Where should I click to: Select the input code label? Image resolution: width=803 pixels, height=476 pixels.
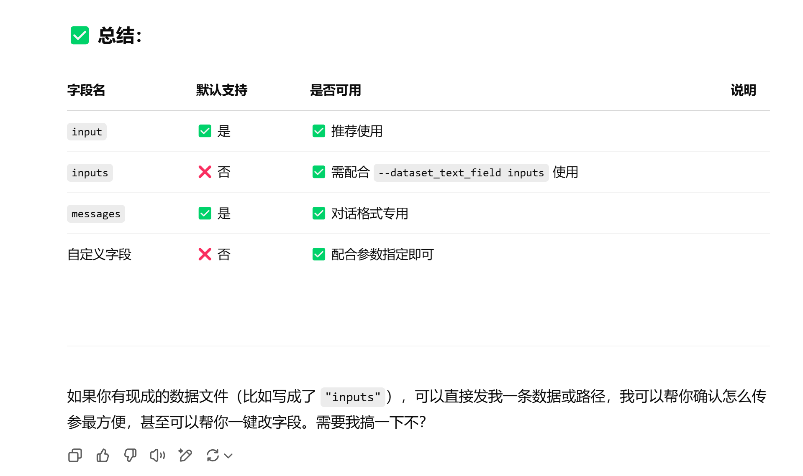tap(87, 132)
